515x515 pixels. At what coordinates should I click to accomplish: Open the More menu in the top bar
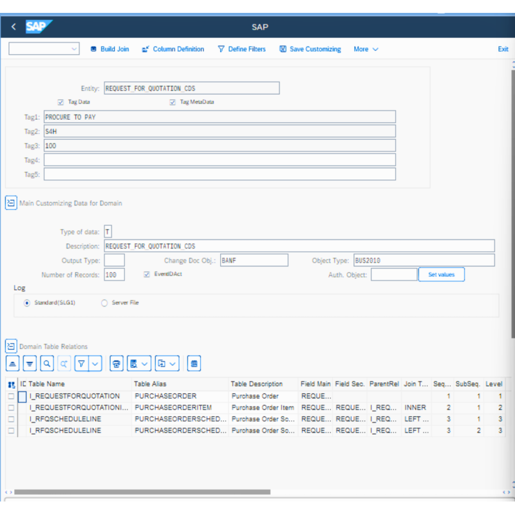[x=365, y=49]
